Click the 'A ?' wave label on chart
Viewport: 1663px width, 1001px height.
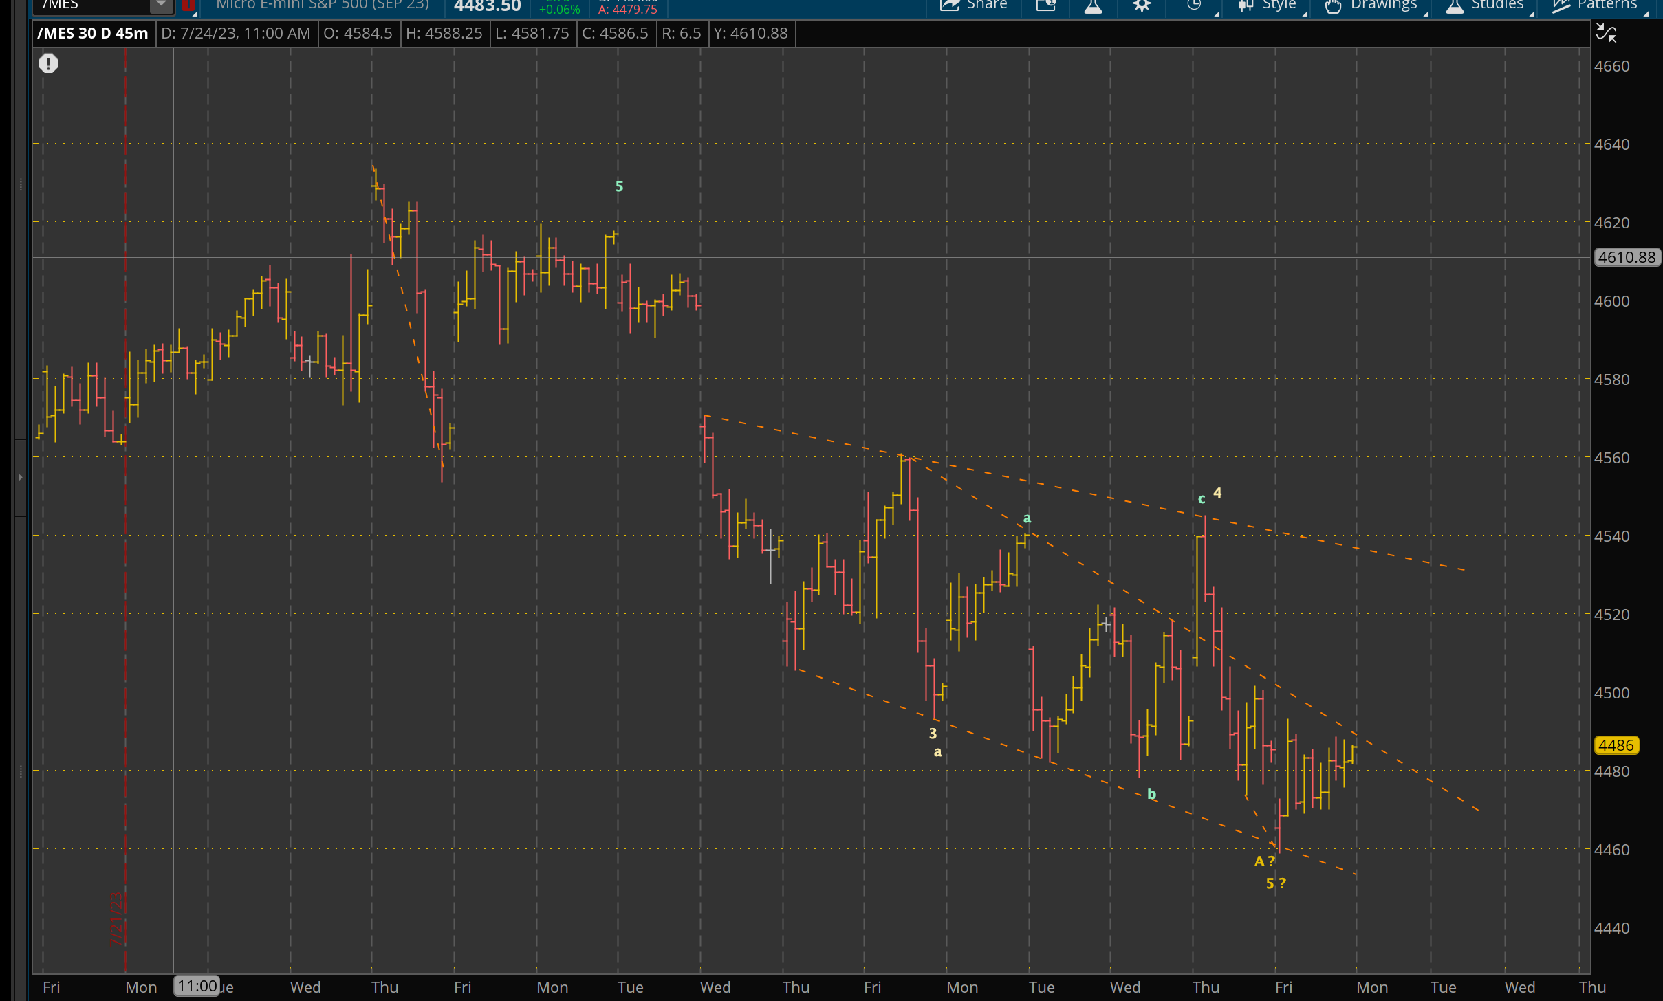pyautogui.click(x=1264, y=861)
